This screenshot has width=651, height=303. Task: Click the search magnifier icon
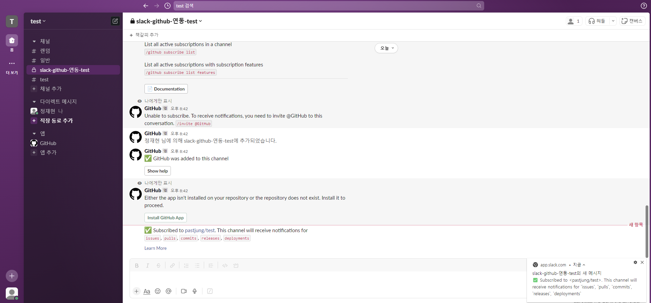click(479, 6)
